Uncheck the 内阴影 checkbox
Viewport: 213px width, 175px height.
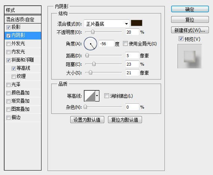tap(8, 35)
